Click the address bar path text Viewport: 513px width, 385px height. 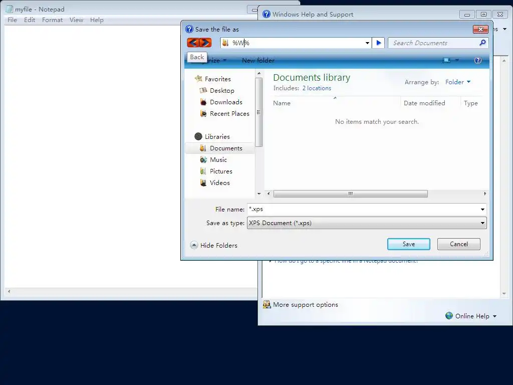click(241, 43)
